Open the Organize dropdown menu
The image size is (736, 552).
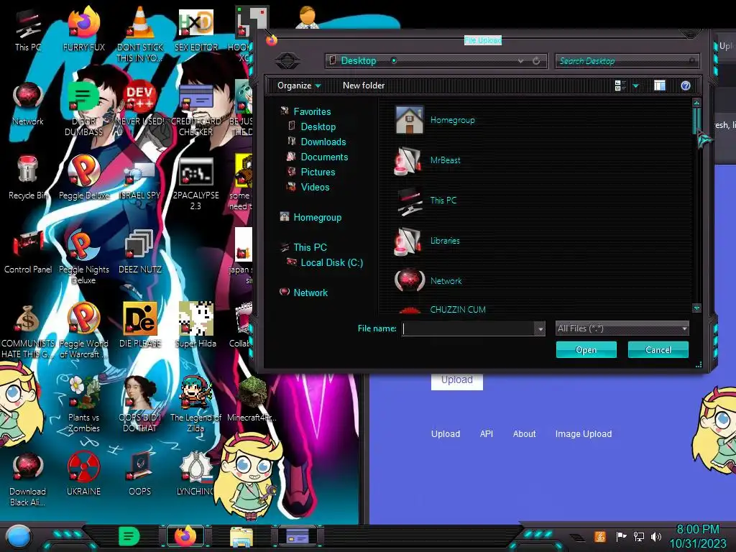[x=299, y=86]
